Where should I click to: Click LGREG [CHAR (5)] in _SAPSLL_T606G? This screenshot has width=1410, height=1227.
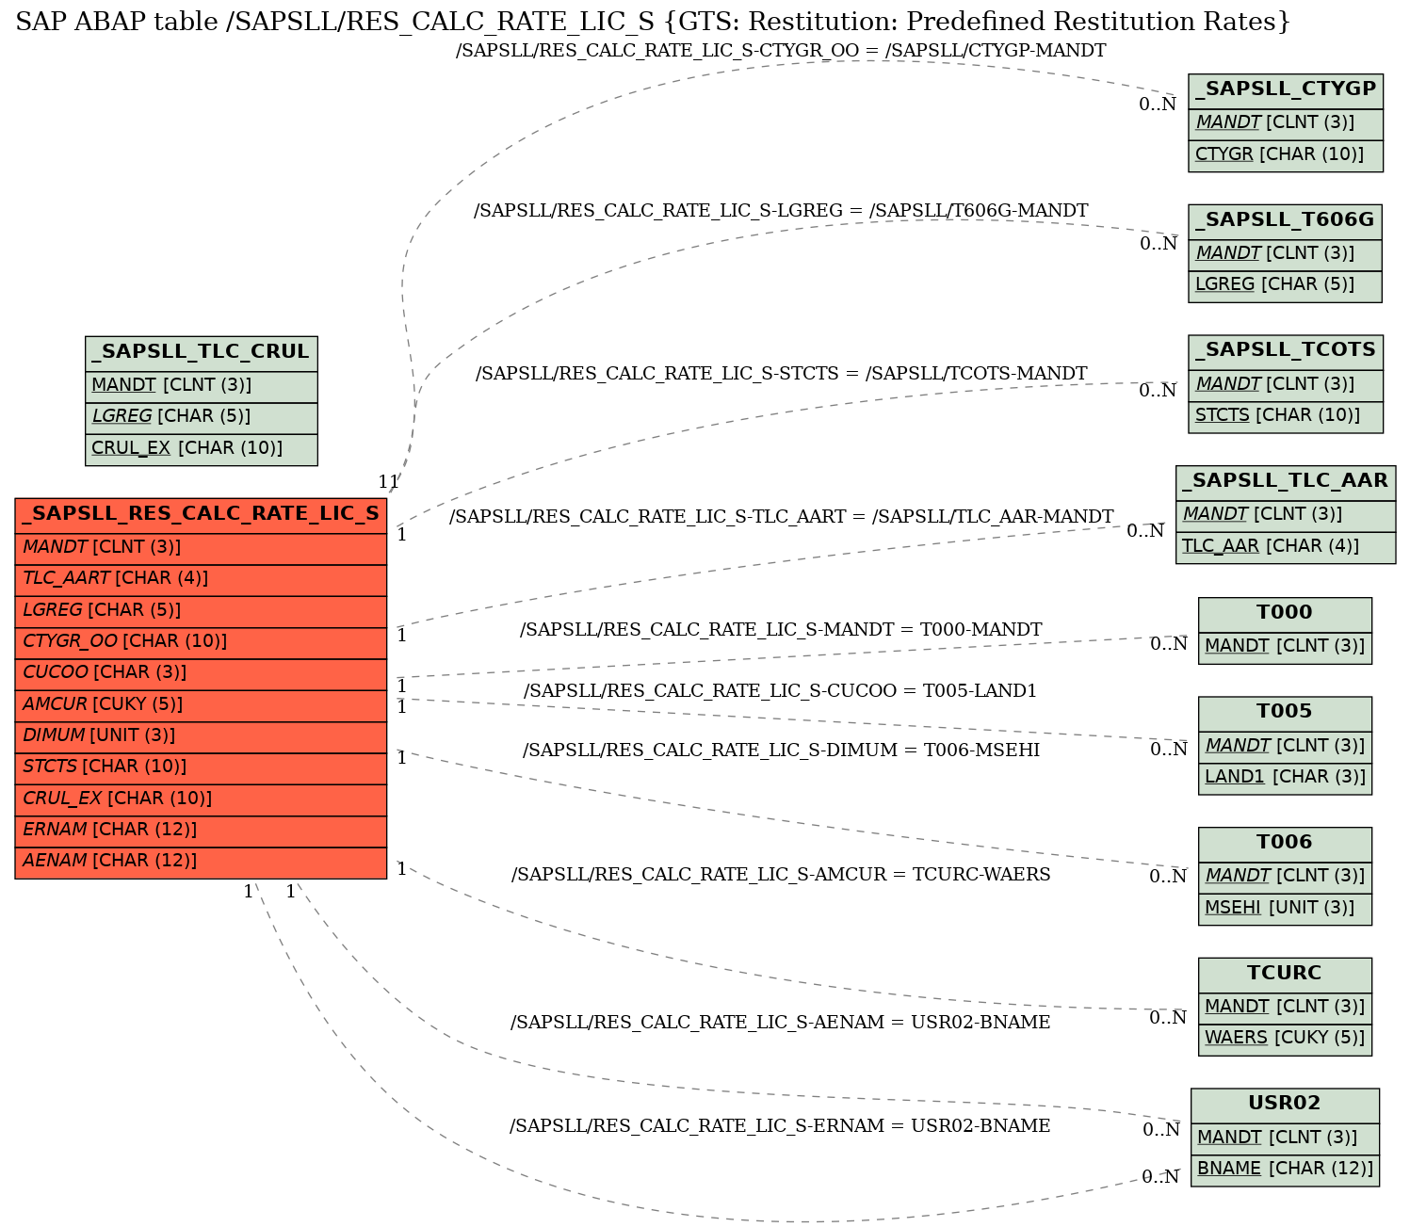[1286, 285]
